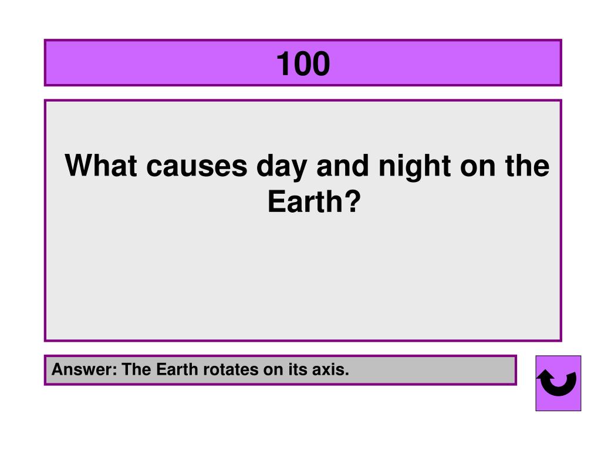Click "the" at the end of the first line
This screenshot has width=601, height=451.
pyautogui.click(x=528, y=166)
